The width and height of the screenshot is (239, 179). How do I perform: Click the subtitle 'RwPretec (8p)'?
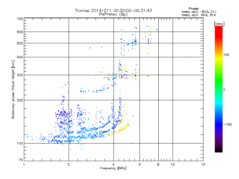[113, 14]
